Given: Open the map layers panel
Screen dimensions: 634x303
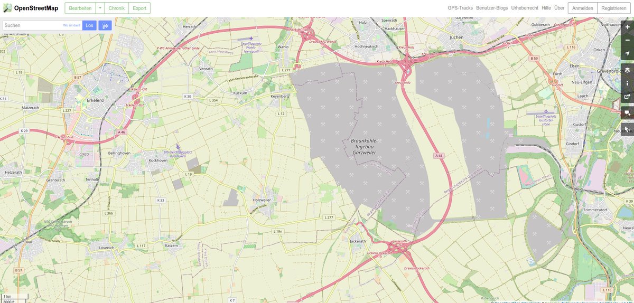Looking at the screenshot, I should [627, 70].
